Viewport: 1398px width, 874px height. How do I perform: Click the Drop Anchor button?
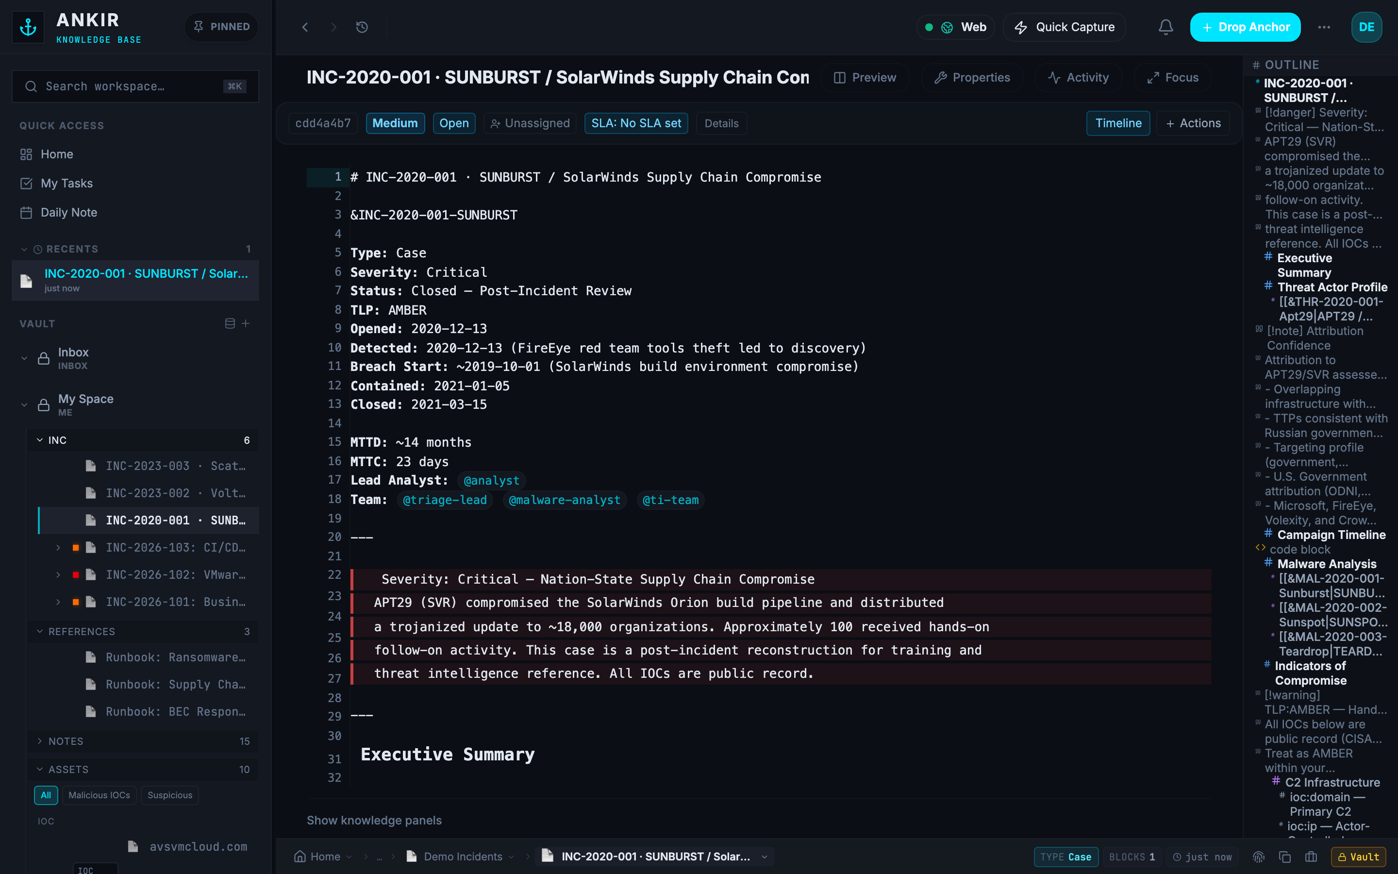(x=1245, y=27)
